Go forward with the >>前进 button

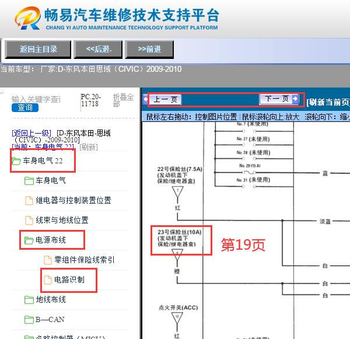(149, 50)
